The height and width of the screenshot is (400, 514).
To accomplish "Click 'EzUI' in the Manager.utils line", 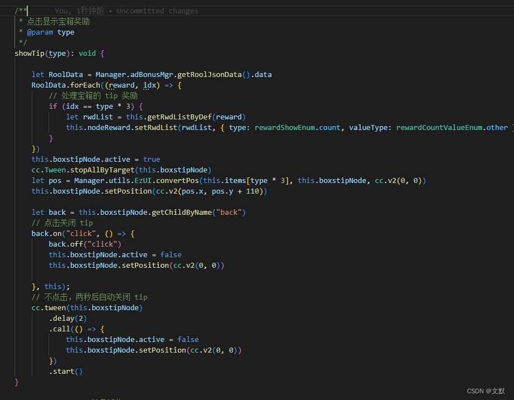I will coord(143,181).
